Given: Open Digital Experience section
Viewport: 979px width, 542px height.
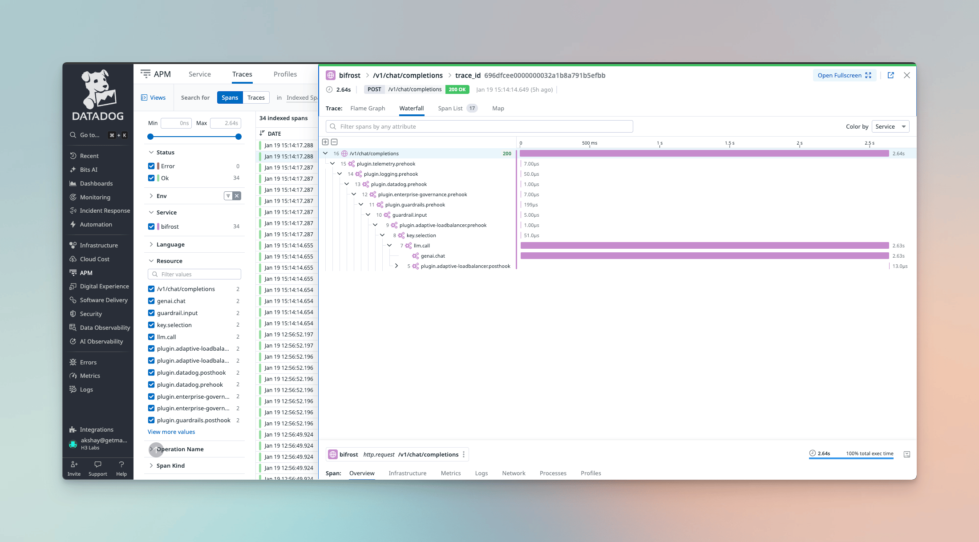Looking at the screenshot, I should click(x=104, y=286).
